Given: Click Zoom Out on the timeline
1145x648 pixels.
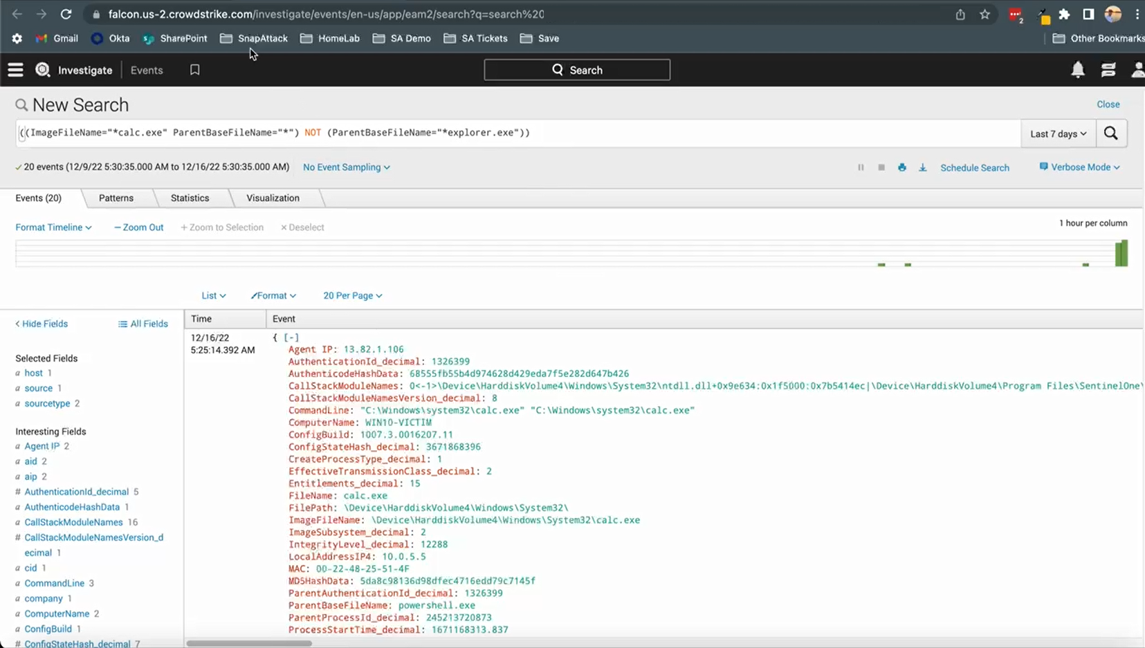Looking at the screenshot, I should coord(138,228).
